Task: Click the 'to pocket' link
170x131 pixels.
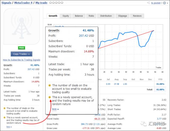Action: (x=156, y=3)
